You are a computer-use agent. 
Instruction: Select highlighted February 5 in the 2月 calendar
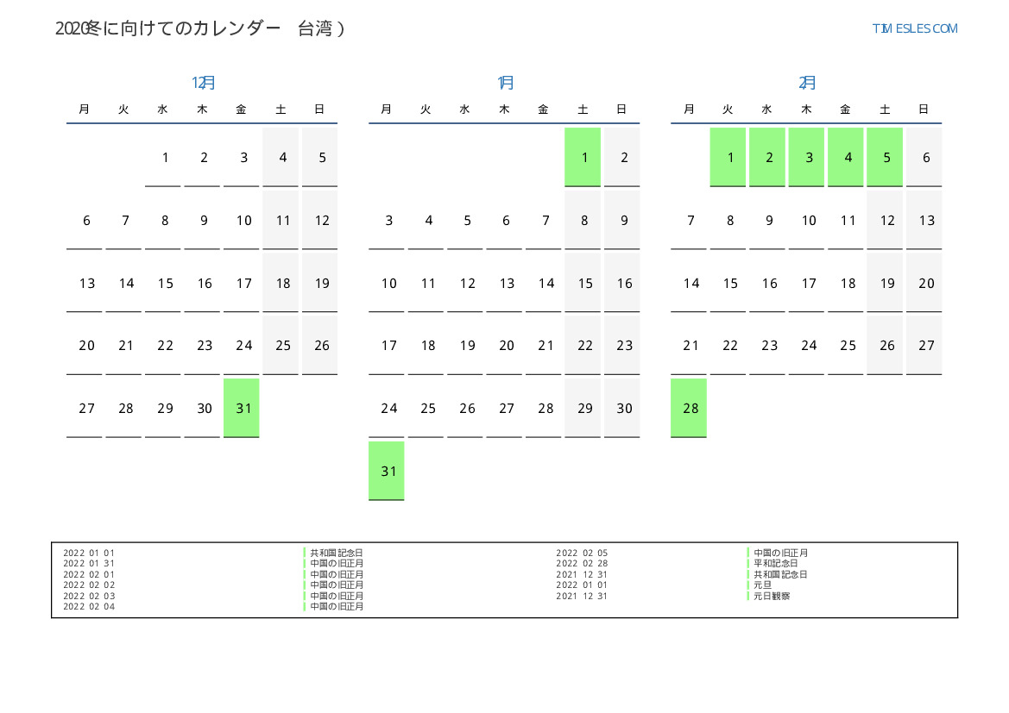885,158
